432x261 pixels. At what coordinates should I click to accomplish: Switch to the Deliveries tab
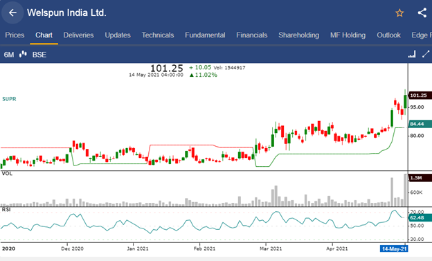coord(78,35)
